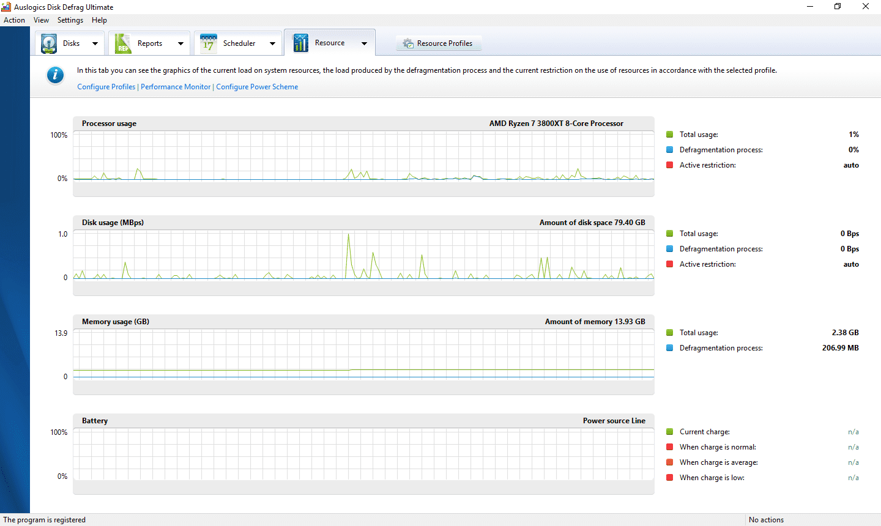The height and width of the screenshot is (526, 881).
Task: Open the Resource tab dropdown arrow
Action: [364, 43]
